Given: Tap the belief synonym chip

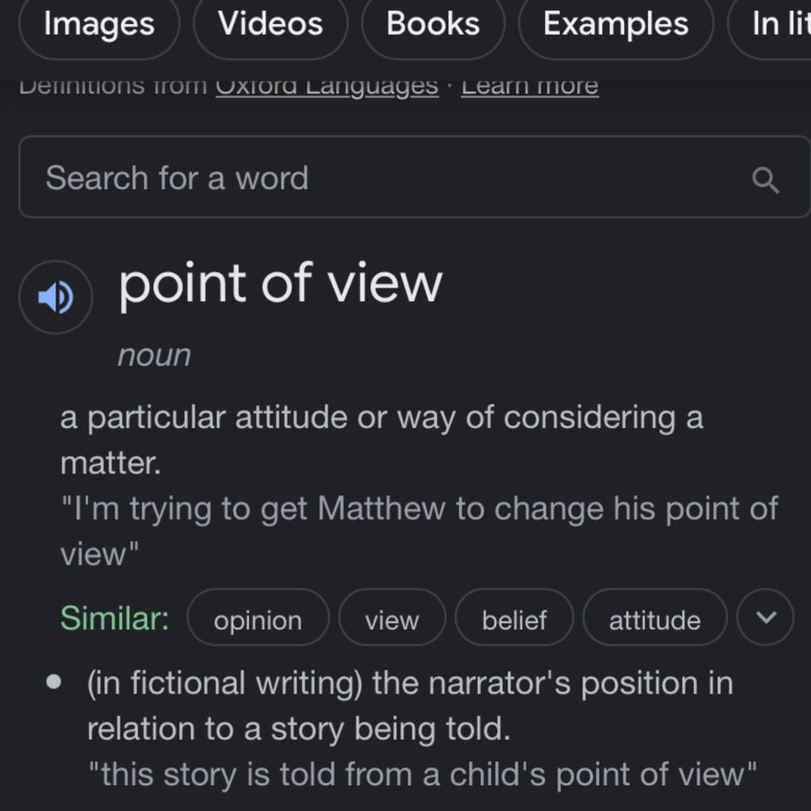Looking at the screenshot, I should point(513,617).
